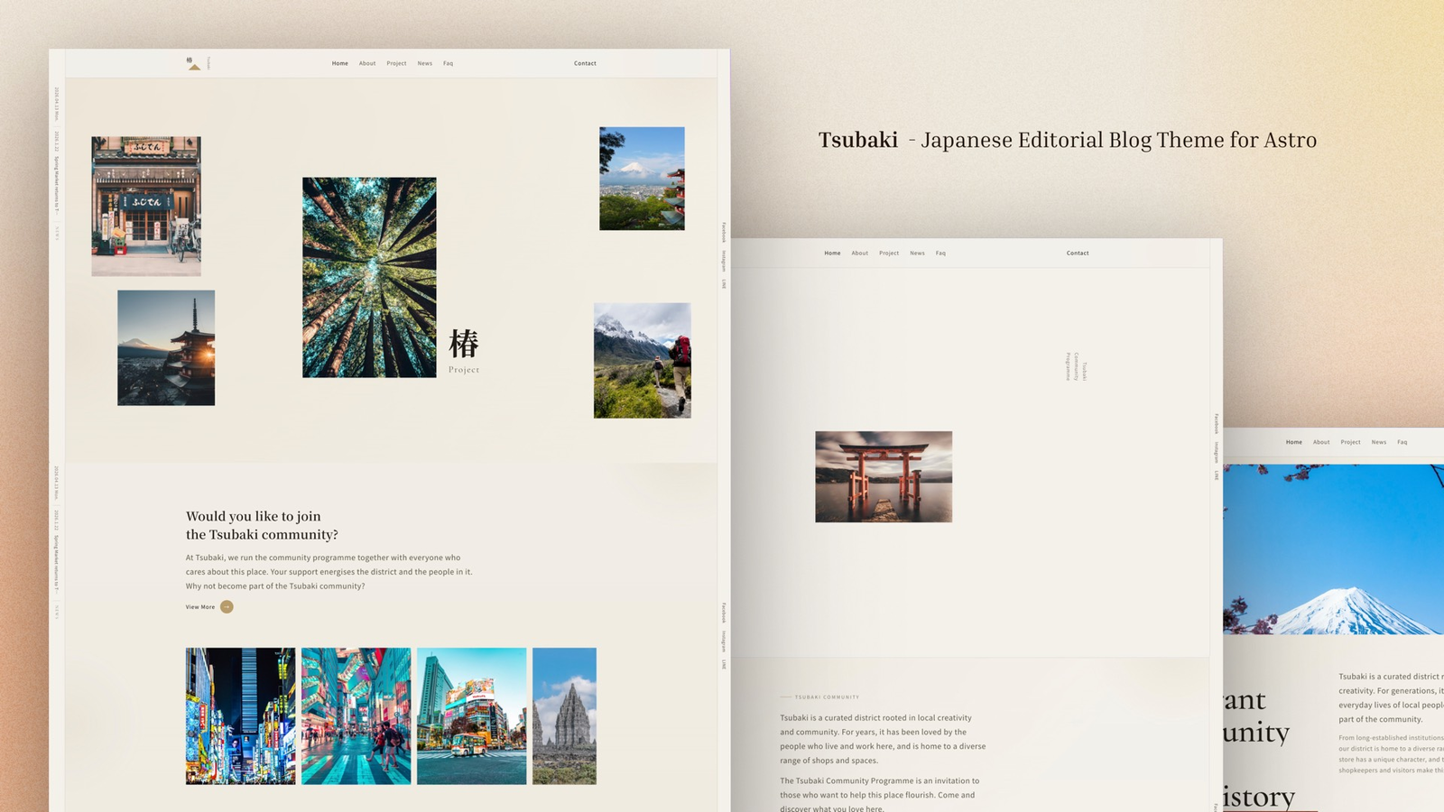1444x812 pixels.
Task: Click the 'The Tsubaki Community Programme is' paragraph
Action: [x=880, y=795]
